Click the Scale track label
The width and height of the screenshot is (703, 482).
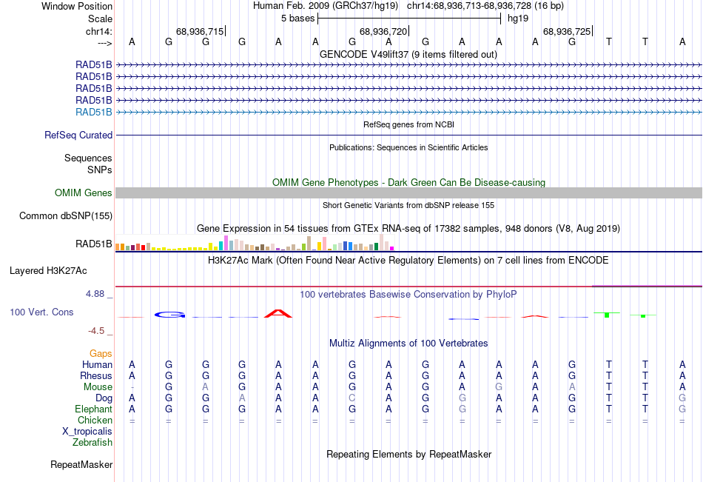pos(100,19)
